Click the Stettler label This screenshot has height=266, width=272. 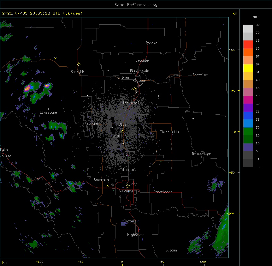[200, 75]
